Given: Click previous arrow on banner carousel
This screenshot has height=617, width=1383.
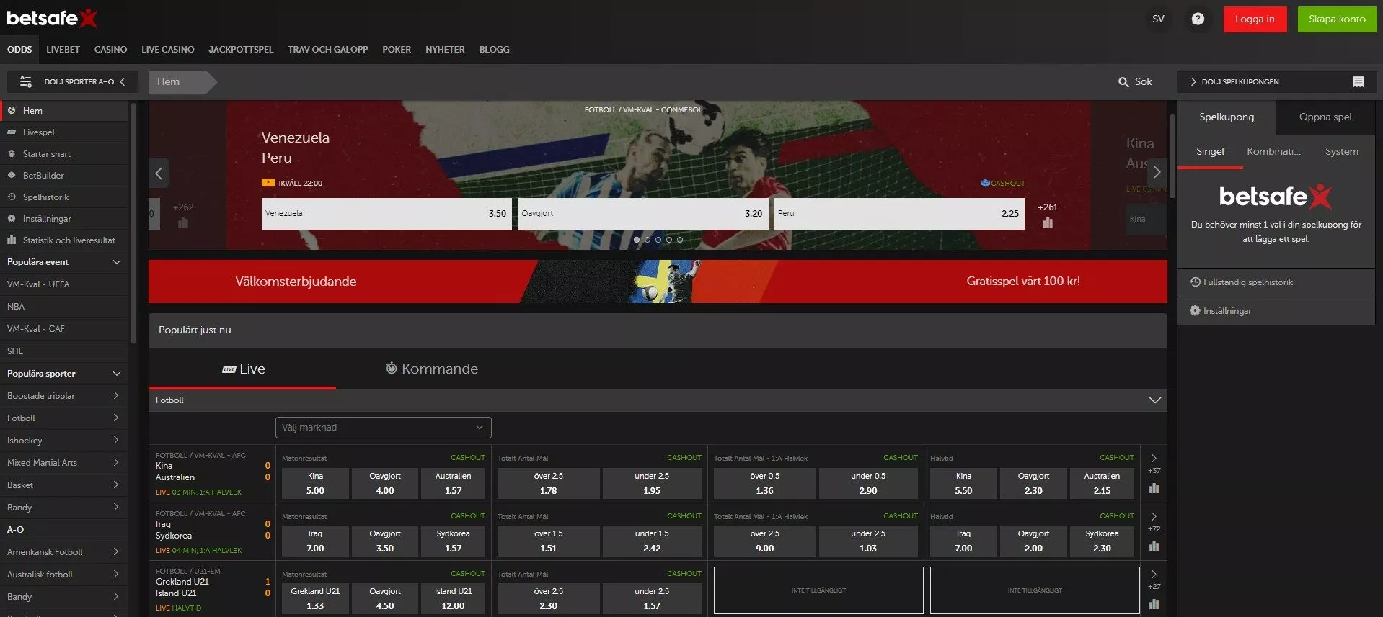Looking at the screenshot, I should (159, 173).
